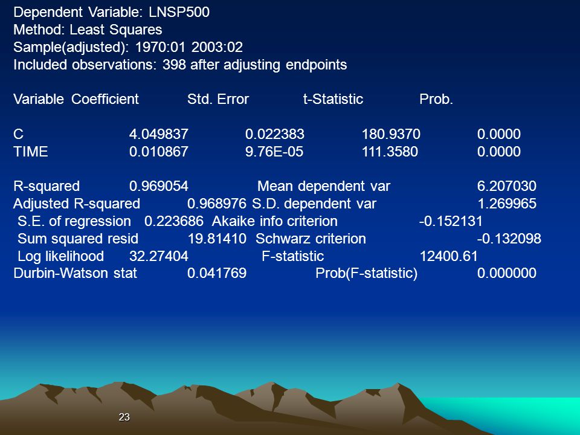The height and width of the screenshot is (435, 580).
Task: Select the C standard error 0.022383
Action: coord(275,134)
